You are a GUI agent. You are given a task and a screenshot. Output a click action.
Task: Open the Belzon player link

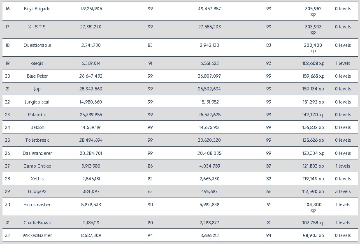point(37,127)
